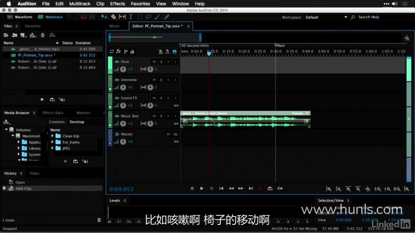Open the Favorites menu in menu bar
The width and height of the screenshot is (415, 233).
140,4
